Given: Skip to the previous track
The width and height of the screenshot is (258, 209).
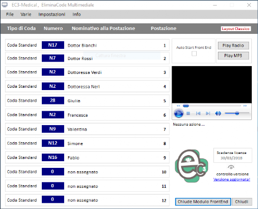Looking at the screenshot, I should tap(198, 113).
